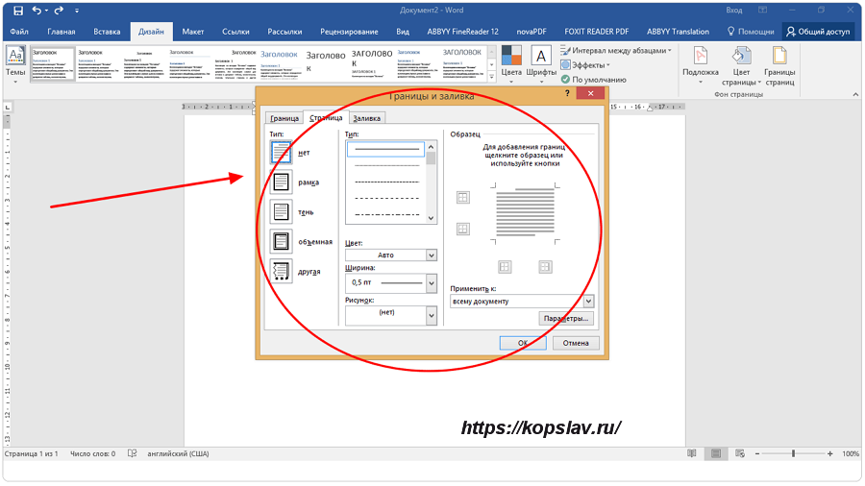Click 'Число слов: 0' in status bar

[92, 454]
